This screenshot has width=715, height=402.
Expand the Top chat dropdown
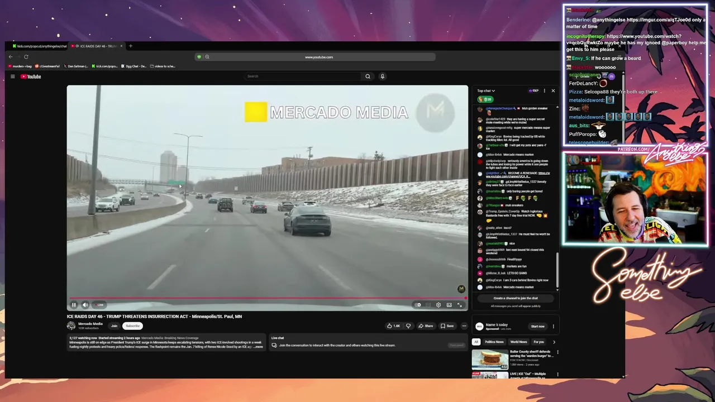(486, 91)
